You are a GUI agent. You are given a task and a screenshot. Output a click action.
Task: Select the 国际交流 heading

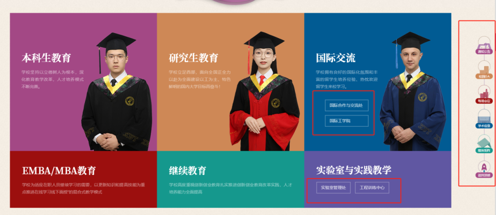336,58
